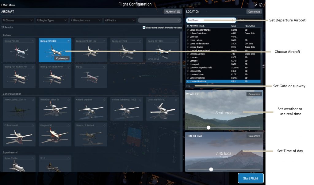Clear the aircraft search field with the X
This screenshot has width=314, height=185.
[179, 20]
